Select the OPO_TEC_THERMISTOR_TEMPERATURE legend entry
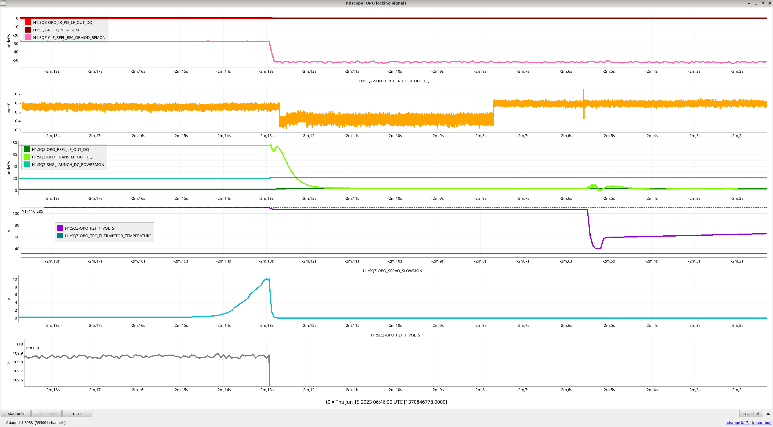773x427 pixels. (x=108, y=236)
